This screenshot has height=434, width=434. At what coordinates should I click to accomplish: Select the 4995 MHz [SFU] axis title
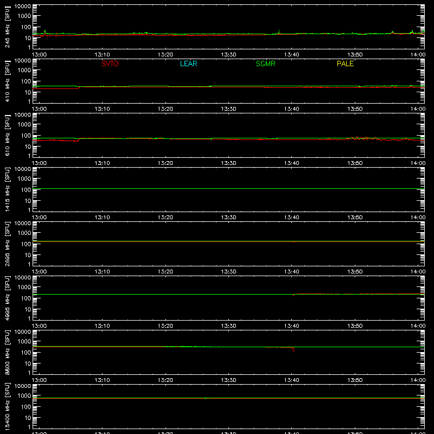click(7, 298)
